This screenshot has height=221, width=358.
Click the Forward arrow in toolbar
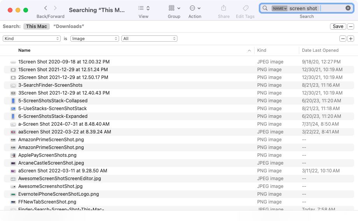[x=55, y=8]
